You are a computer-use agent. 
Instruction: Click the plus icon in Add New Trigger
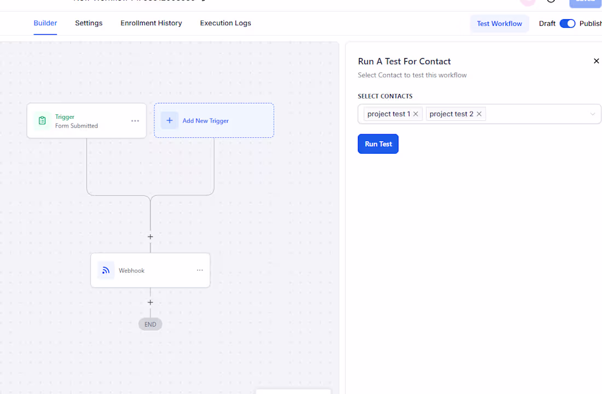coord(169,120)
